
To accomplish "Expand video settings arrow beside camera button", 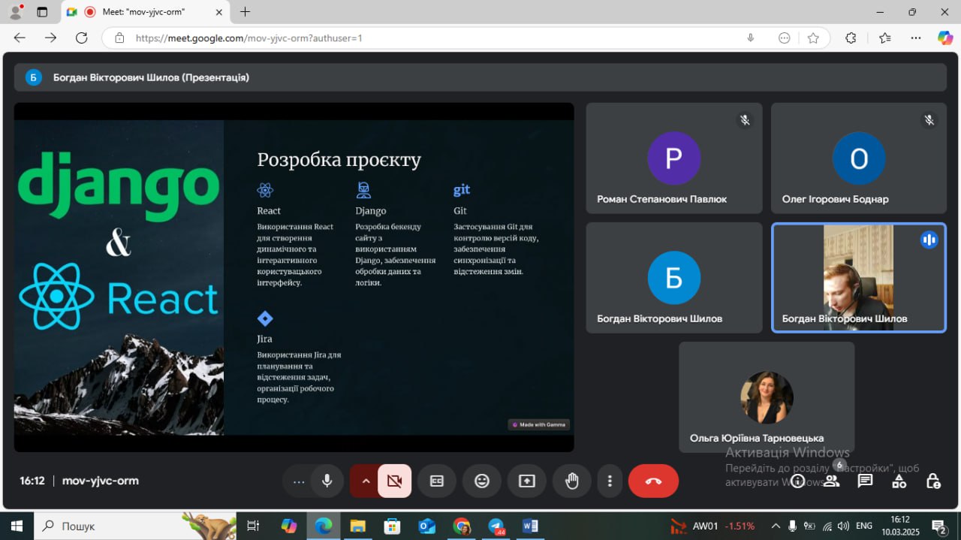I will [366, 481].
